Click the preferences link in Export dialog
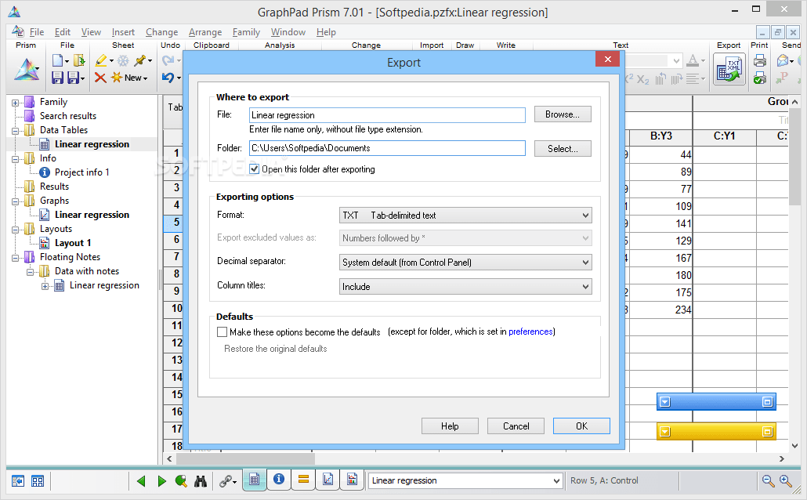 point(530,332)
